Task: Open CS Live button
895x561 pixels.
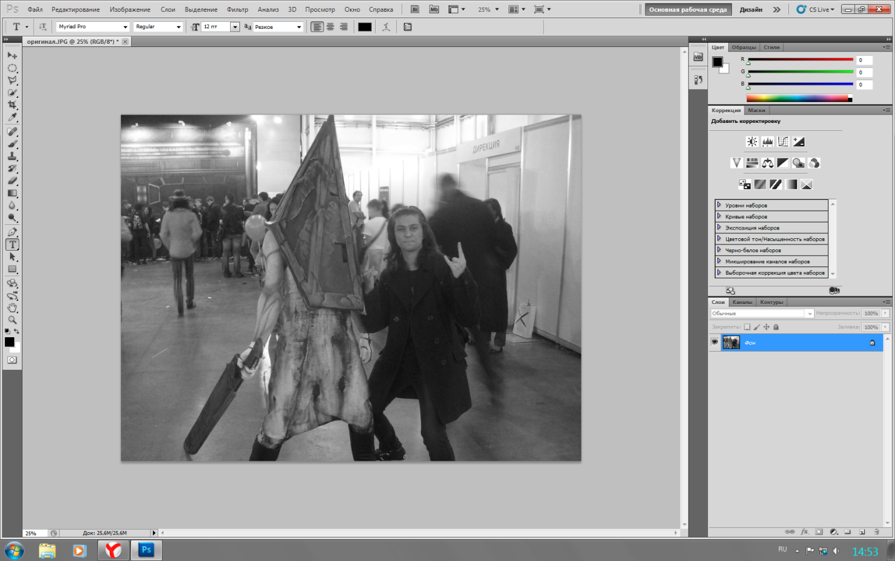Action: pos(817,9)
